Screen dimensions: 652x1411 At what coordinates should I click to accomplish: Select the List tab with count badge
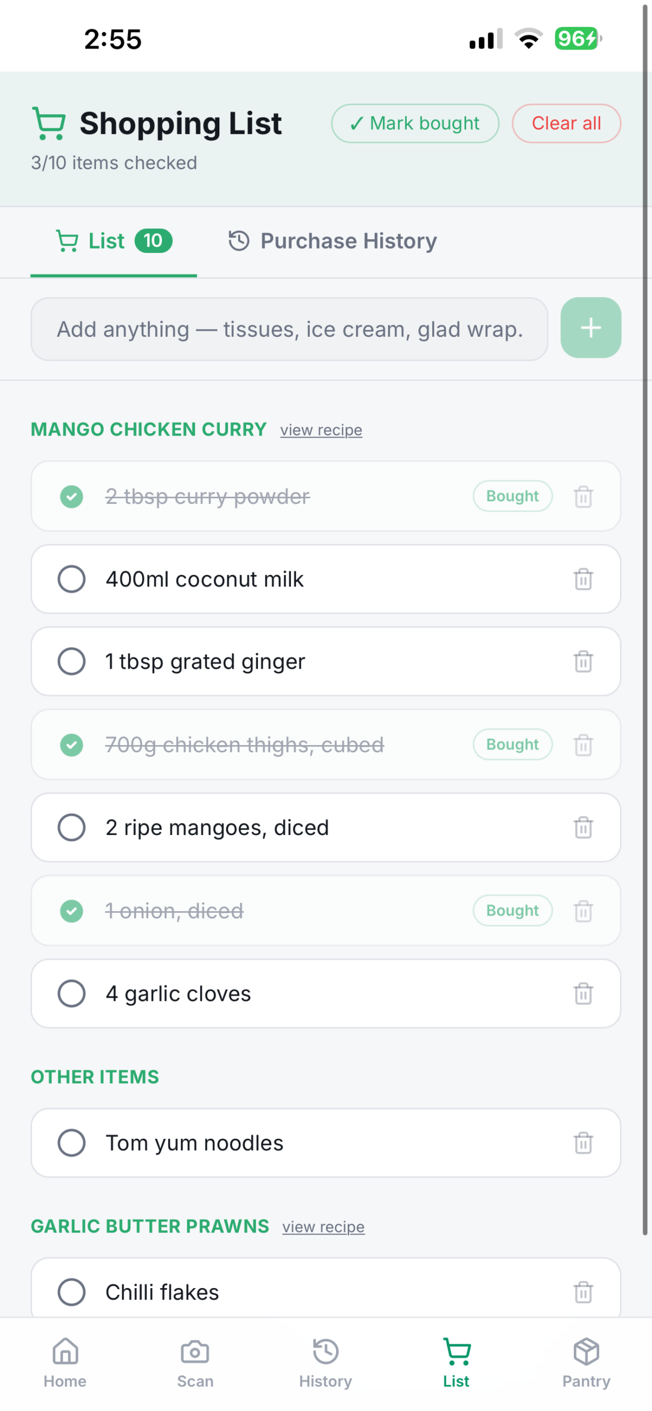(114, 241)
